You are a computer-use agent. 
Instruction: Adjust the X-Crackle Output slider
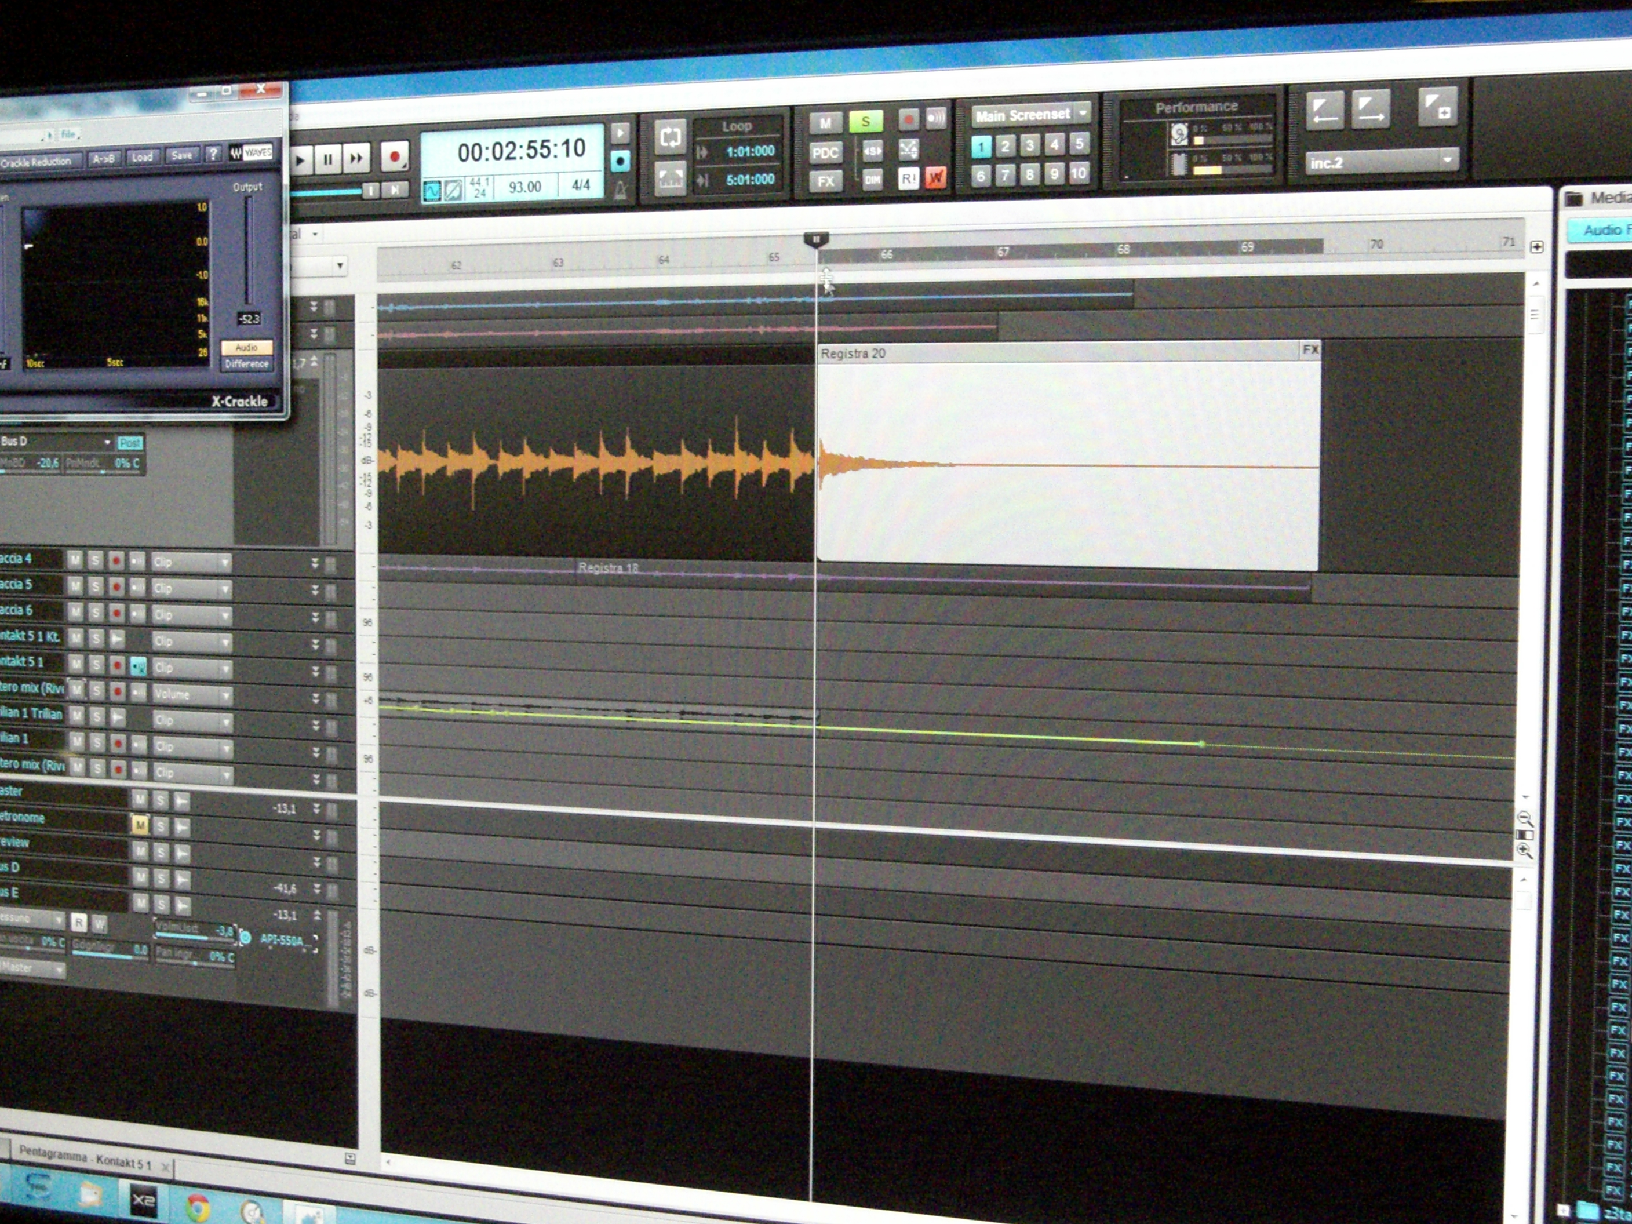pyautogui.click(x=249, y=251)
